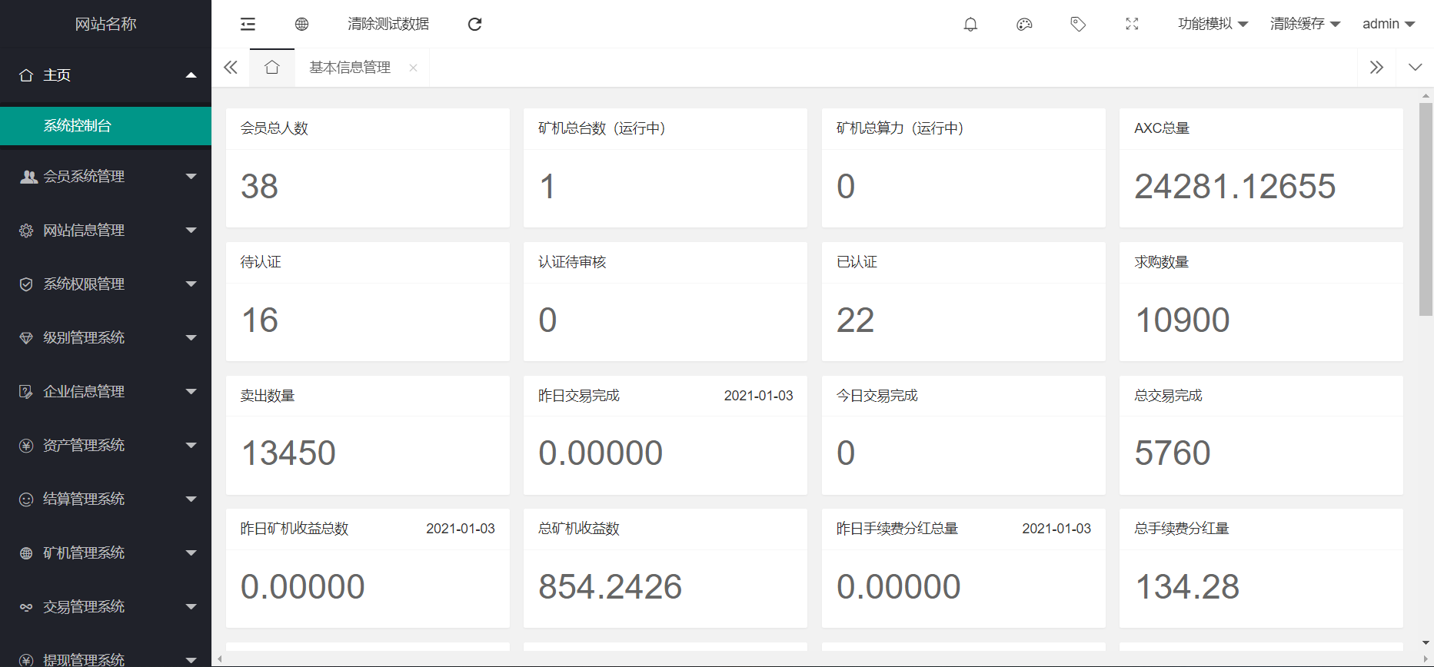Screen dimensions: 1434x667
Task: Click the 系统权限管理 shield icon
Action: point(26,284)
